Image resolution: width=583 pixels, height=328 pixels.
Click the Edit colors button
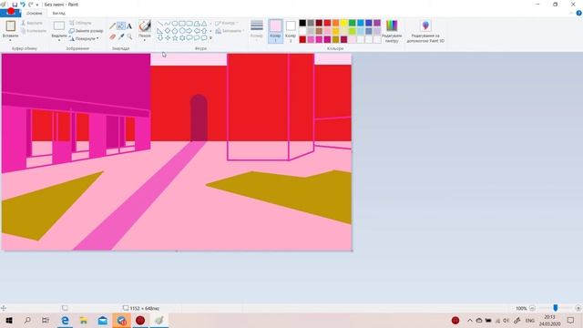click(x=392, y=31)
